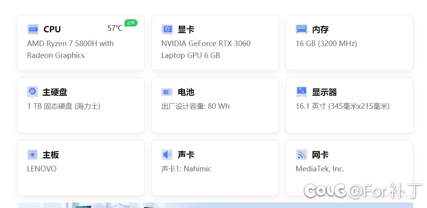Image resolution: width=427 pixels, height=208 pixels.
Task: Click the green 正常 status badge
Action: tap(131, 23)
